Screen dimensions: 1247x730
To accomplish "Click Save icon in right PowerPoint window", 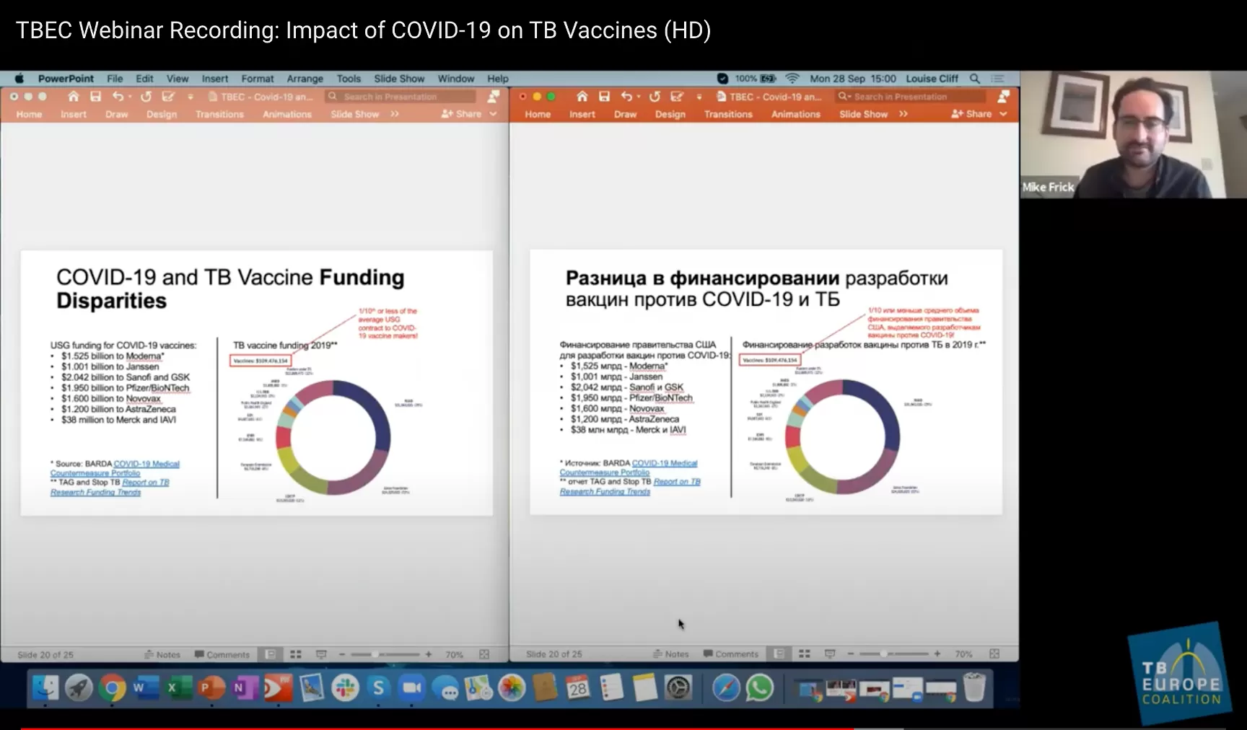I will pos(604,97).
